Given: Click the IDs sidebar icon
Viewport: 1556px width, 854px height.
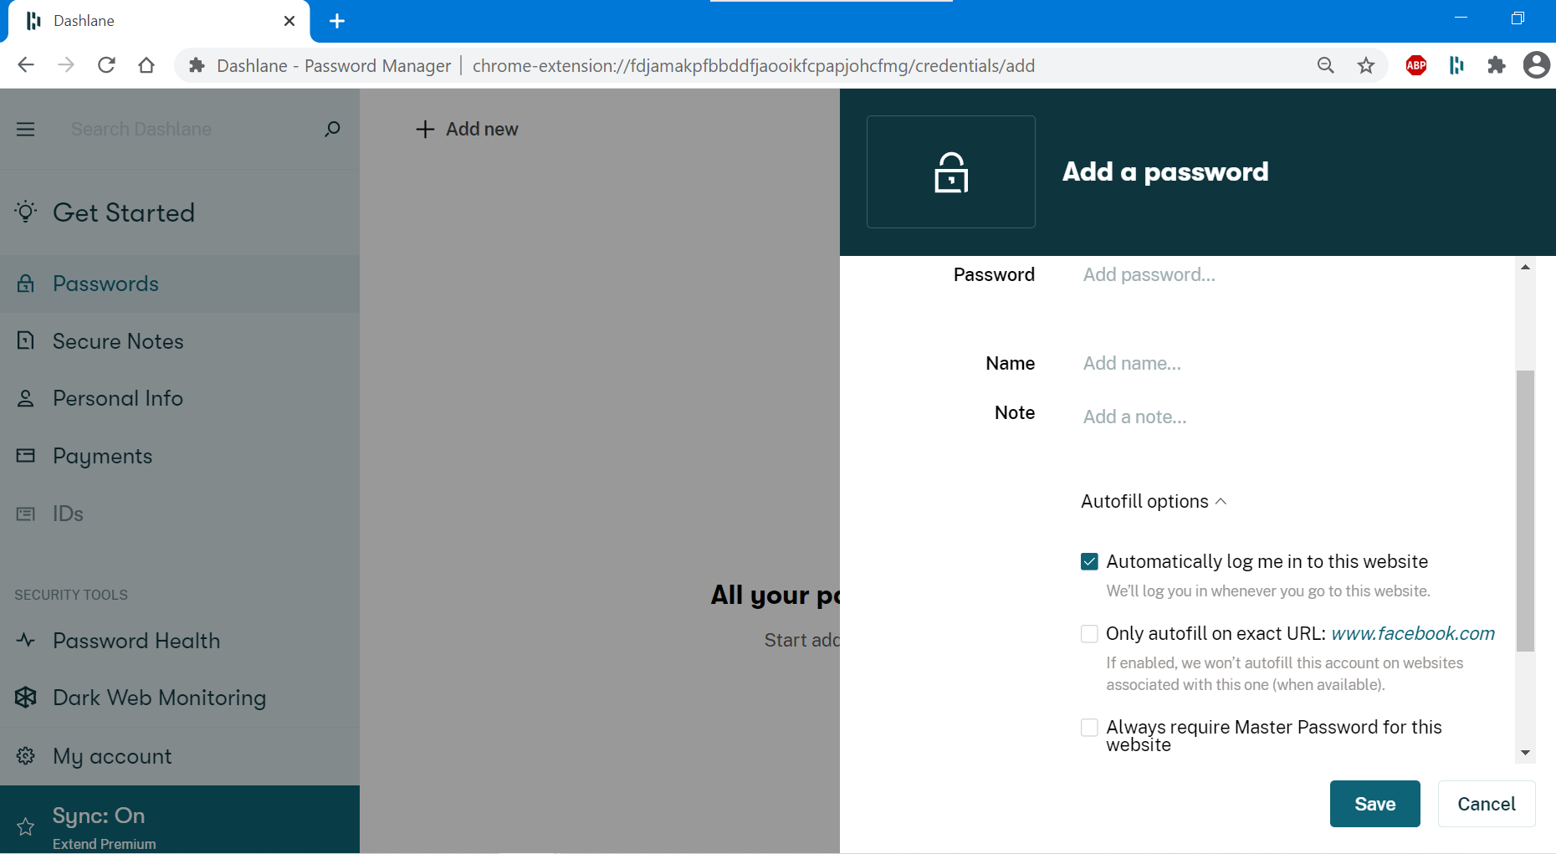Looking at the screenshot, I should click(25, 514).
